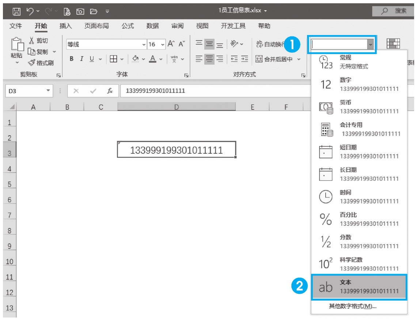The height and width of the screenshot is (320, 417).
Task: Click the Insert Function fx icon
Action: (x=110, y=91)
